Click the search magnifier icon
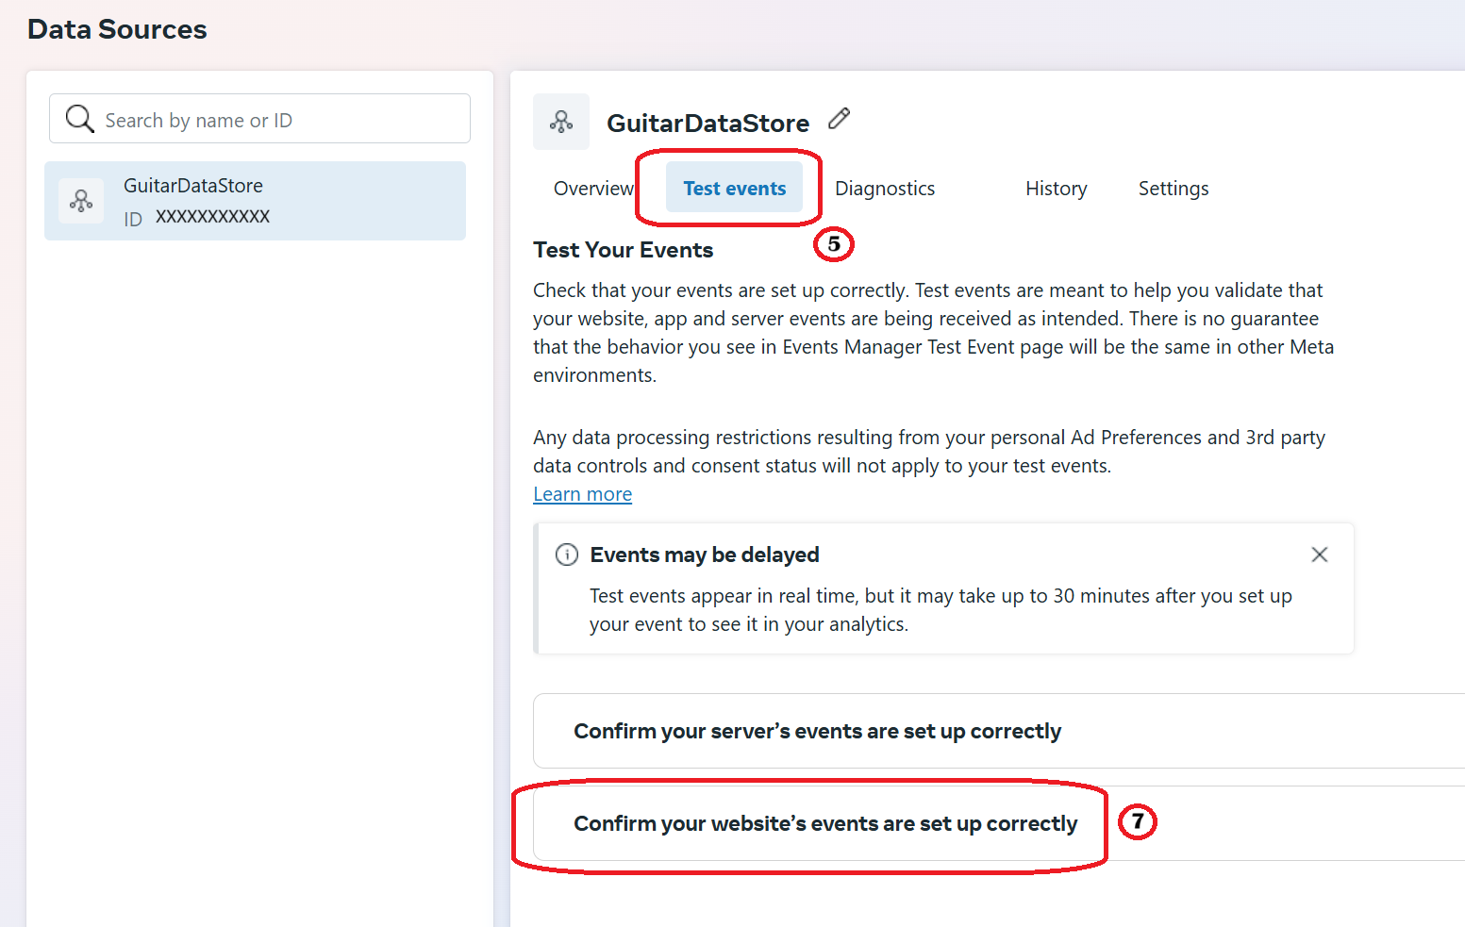Viewport: 1465px width, 927px height. [79, 119]
